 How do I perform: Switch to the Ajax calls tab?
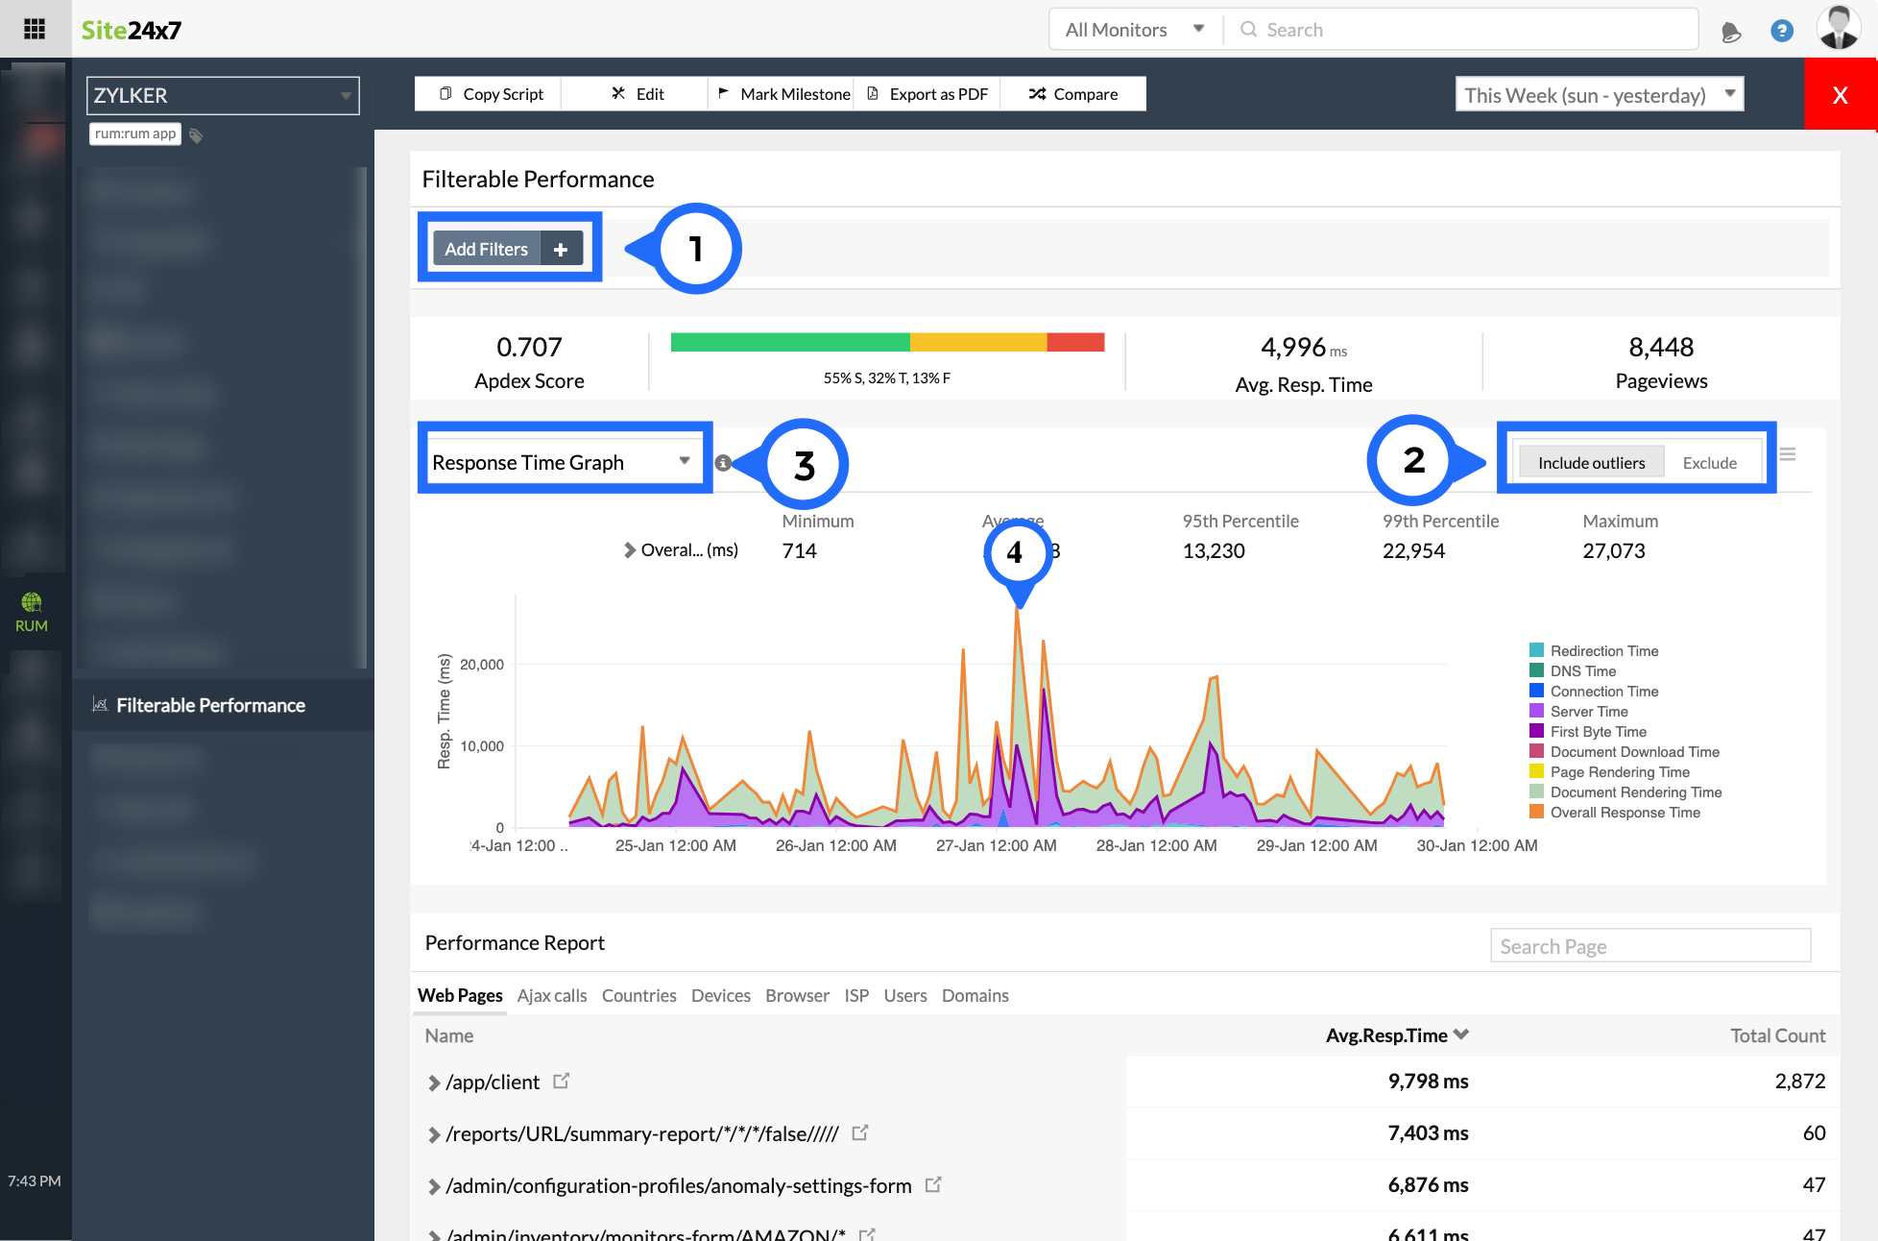tap(551, 996)
